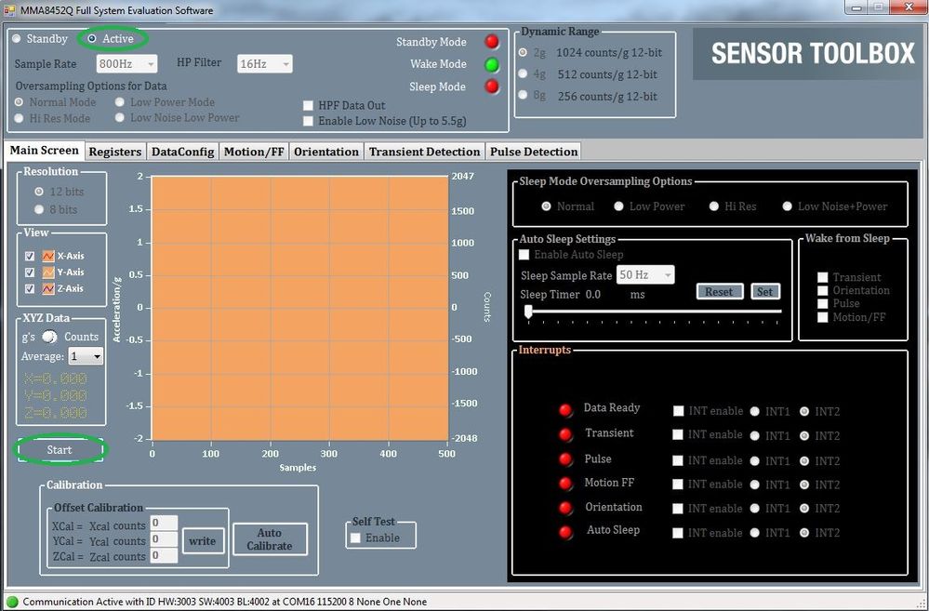Click the Sleep Timer slider handle

pyautogui.click(x=528, y=312)
